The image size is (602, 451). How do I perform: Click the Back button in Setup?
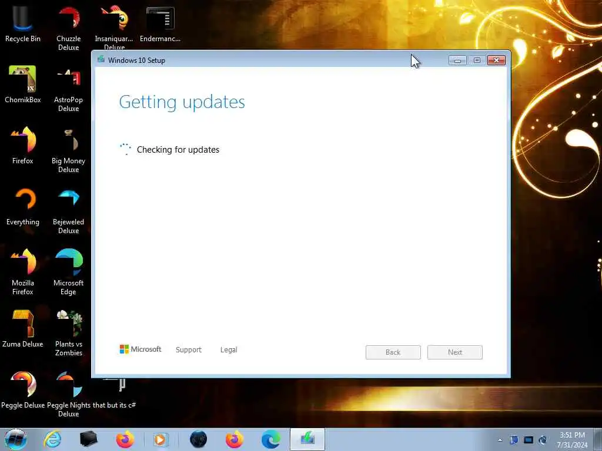pyautogui.click(x=393, y=352)
